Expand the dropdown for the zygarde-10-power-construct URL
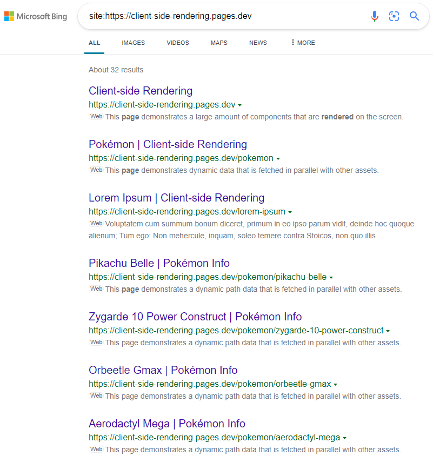 (389, 331)
